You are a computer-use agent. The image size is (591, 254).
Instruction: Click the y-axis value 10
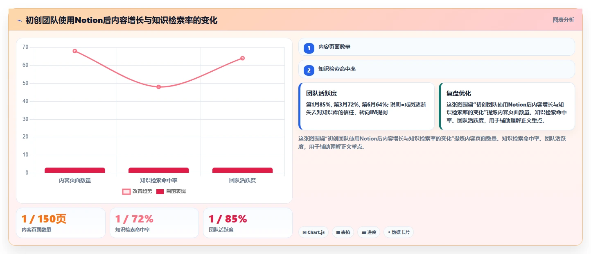(25, 155)
